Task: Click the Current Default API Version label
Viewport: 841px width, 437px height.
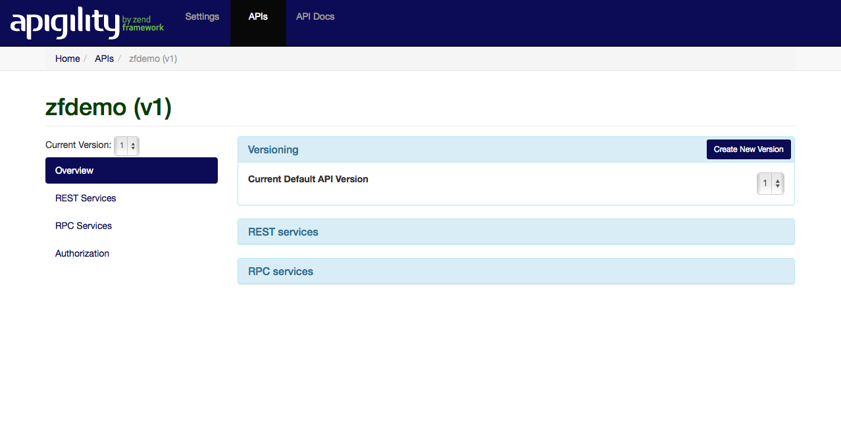Action: pos(308,179)
